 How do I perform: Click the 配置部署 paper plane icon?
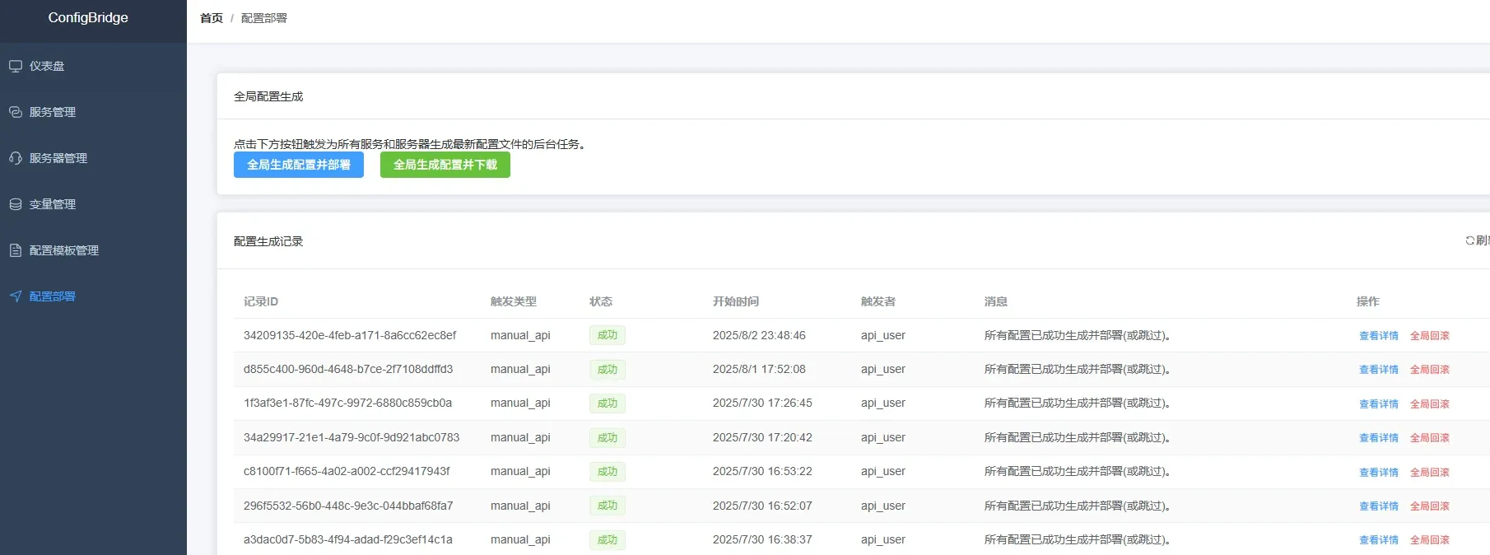click(16, 296)
